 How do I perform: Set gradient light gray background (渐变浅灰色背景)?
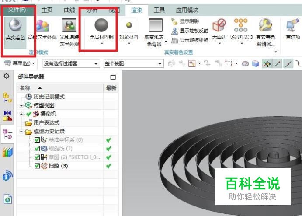(154, 32)
